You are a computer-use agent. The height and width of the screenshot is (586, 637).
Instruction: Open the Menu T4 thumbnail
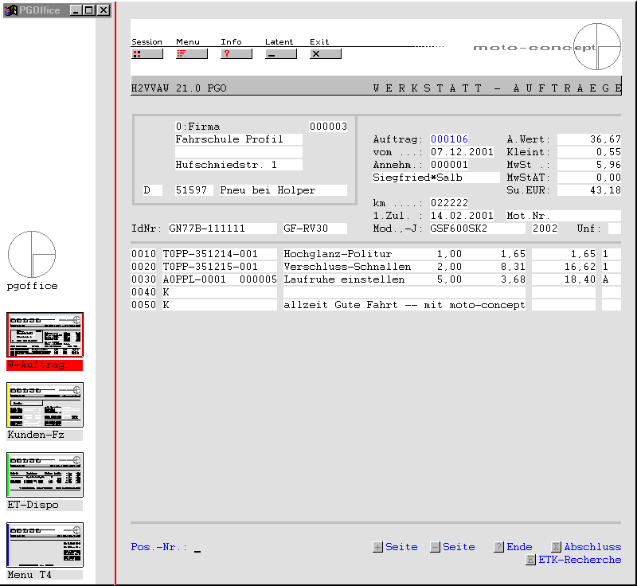coord(45,545)
